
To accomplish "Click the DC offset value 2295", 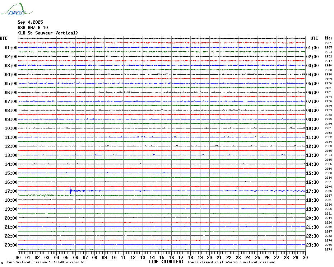I will 328,245.
